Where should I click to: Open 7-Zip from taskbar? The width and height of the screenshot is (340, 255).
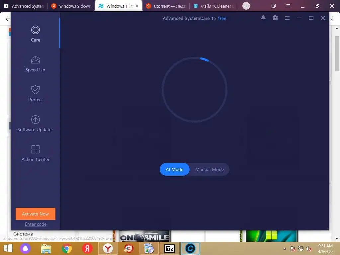pos(170,248)
